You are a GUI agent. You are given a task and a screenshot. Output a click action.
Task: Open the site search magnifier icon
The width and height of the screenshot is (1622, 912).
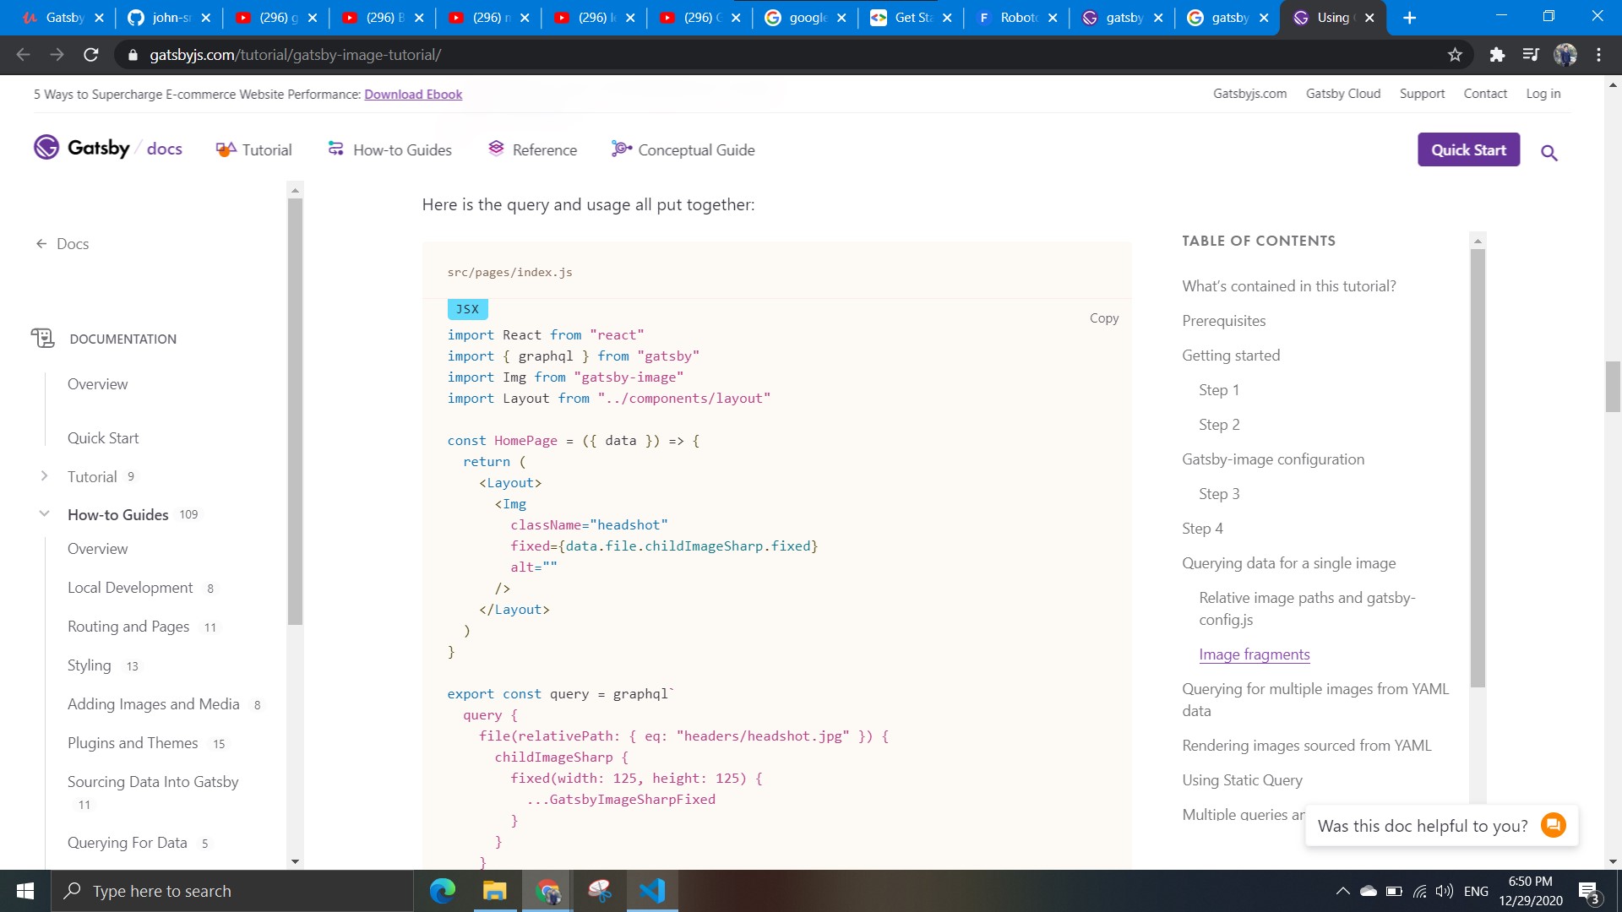click(1549, 153)
